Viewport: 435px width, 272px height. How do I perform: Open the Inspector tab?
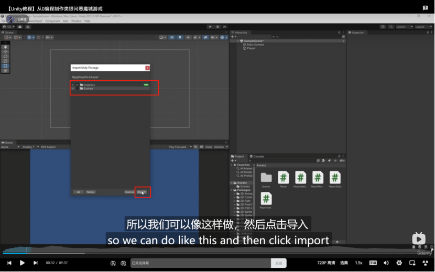(356, 32)
